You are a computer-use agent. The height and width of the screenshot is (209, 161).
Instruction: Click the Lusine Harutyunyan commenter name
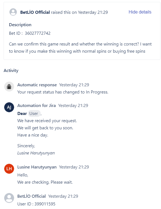coord(37,167)
